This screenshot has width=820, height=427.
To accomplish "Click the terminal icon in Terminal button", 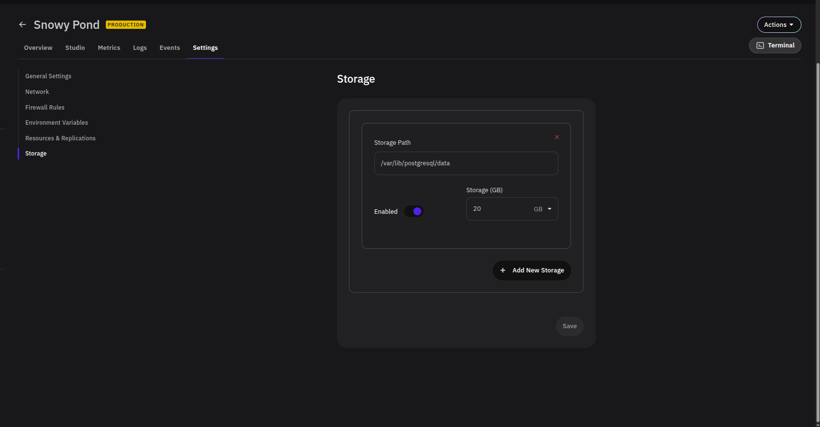I will pos(760,45).
